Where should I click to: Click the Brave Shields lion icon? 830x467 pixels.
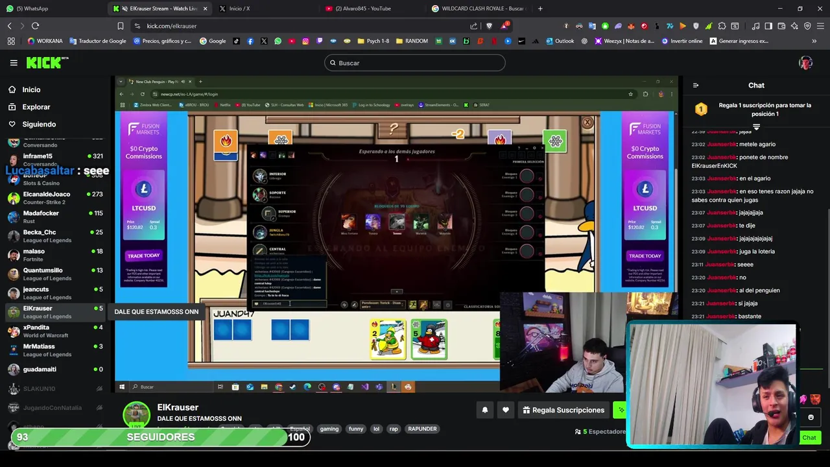click(490, 26)
